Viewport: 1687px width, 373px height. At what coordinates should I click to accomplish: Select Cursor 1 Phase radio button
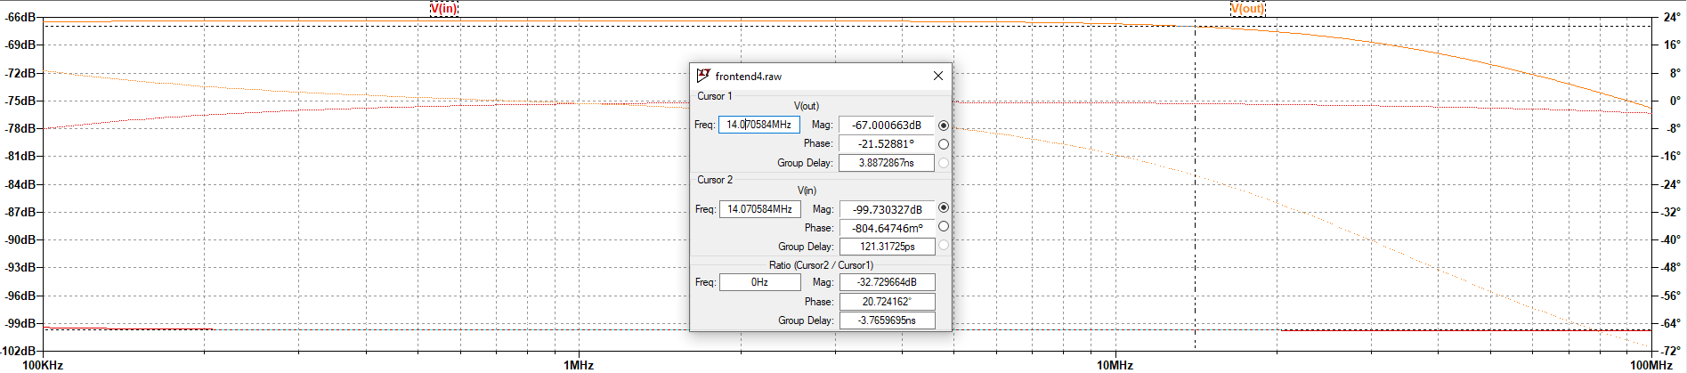944,144
